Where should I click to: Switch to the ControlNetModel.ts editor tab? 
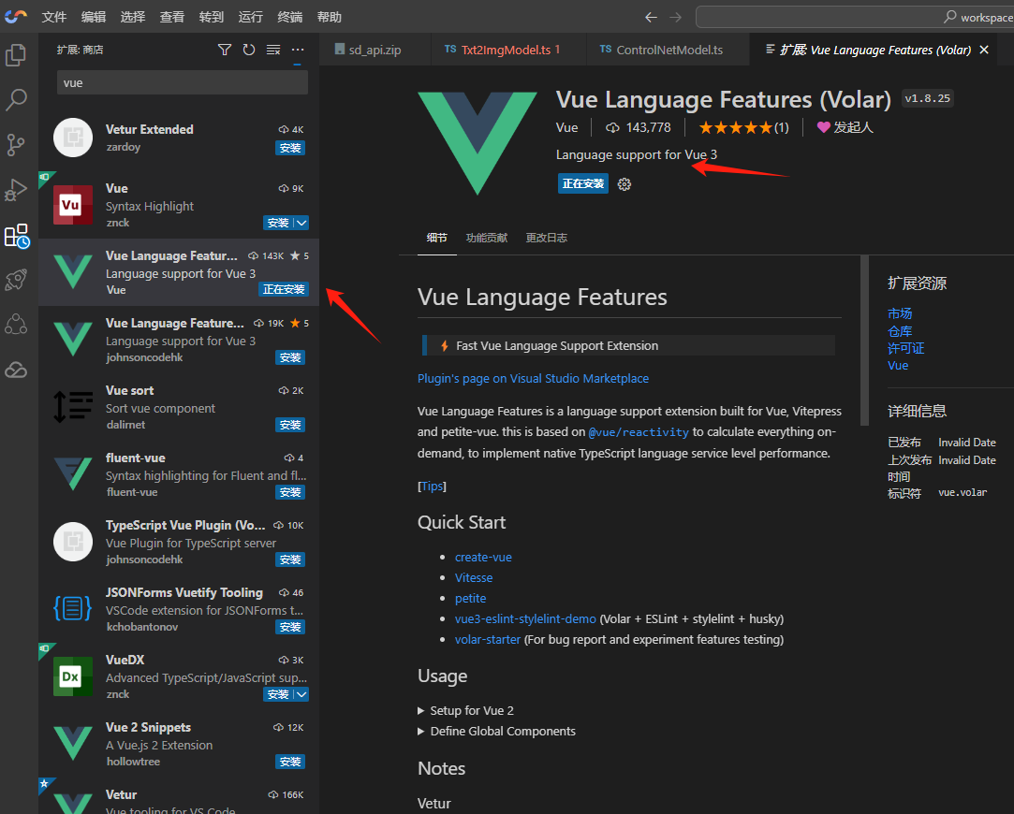669,50
